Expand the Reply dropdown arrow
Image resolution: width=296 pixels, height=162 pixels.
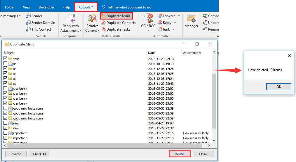(175, 23)
